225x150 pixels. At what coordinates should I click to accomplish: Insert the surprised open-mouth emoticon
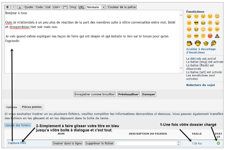click(210, 16)
